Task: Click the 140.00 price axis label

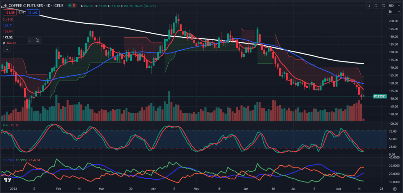Action: (x=394, y=114)
